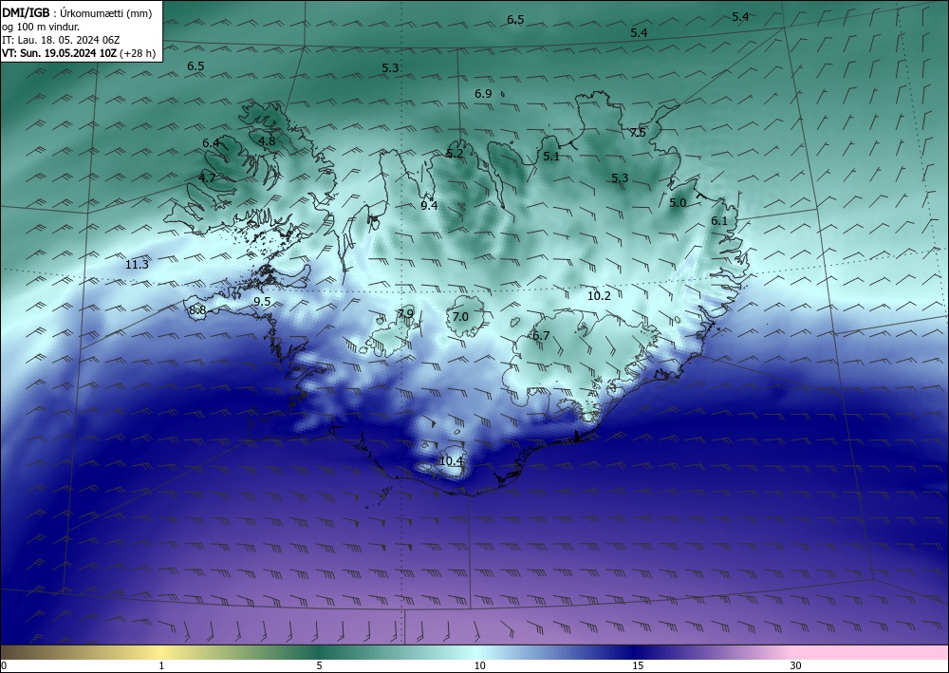Viewport: 949px width, 673px height.
Task: Click the 9.5 value on Snæfellsnes peninsula
Action: pos(262,302)
